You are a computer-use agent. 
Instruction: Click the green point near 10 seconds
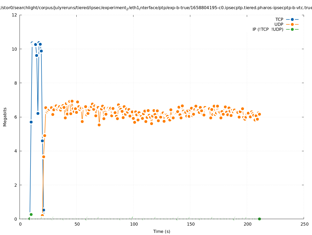point(31,214)
